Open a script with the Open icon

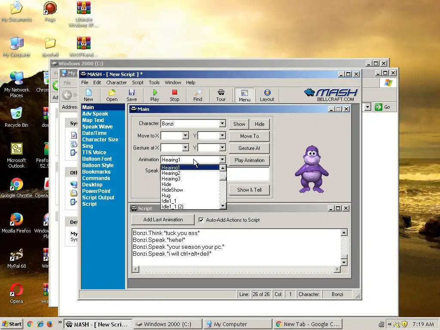(112, 95)
